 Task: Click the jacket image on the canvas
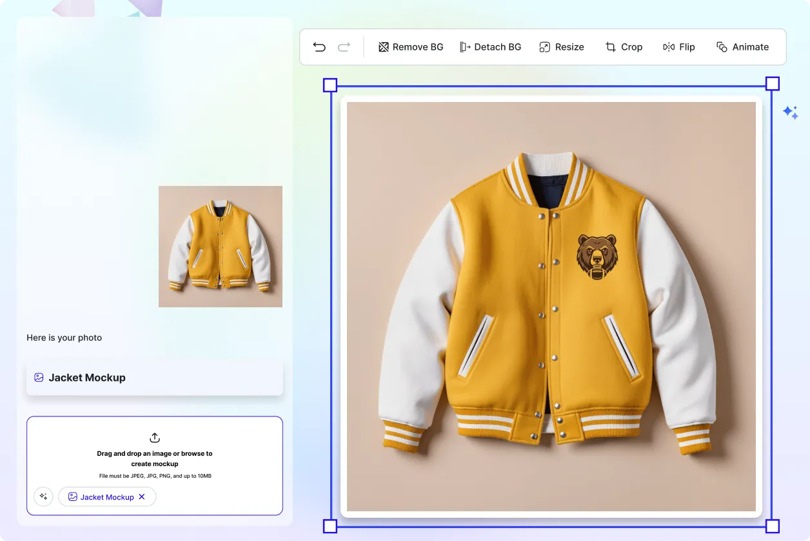click(x=551, y=308)
